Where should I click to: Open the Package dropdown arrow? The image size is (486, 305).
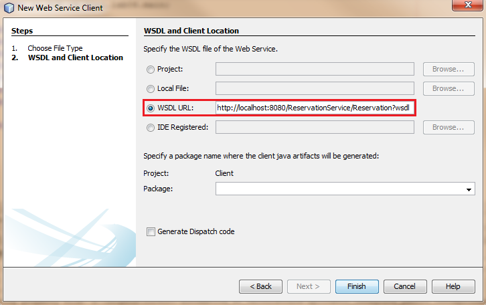469,189
